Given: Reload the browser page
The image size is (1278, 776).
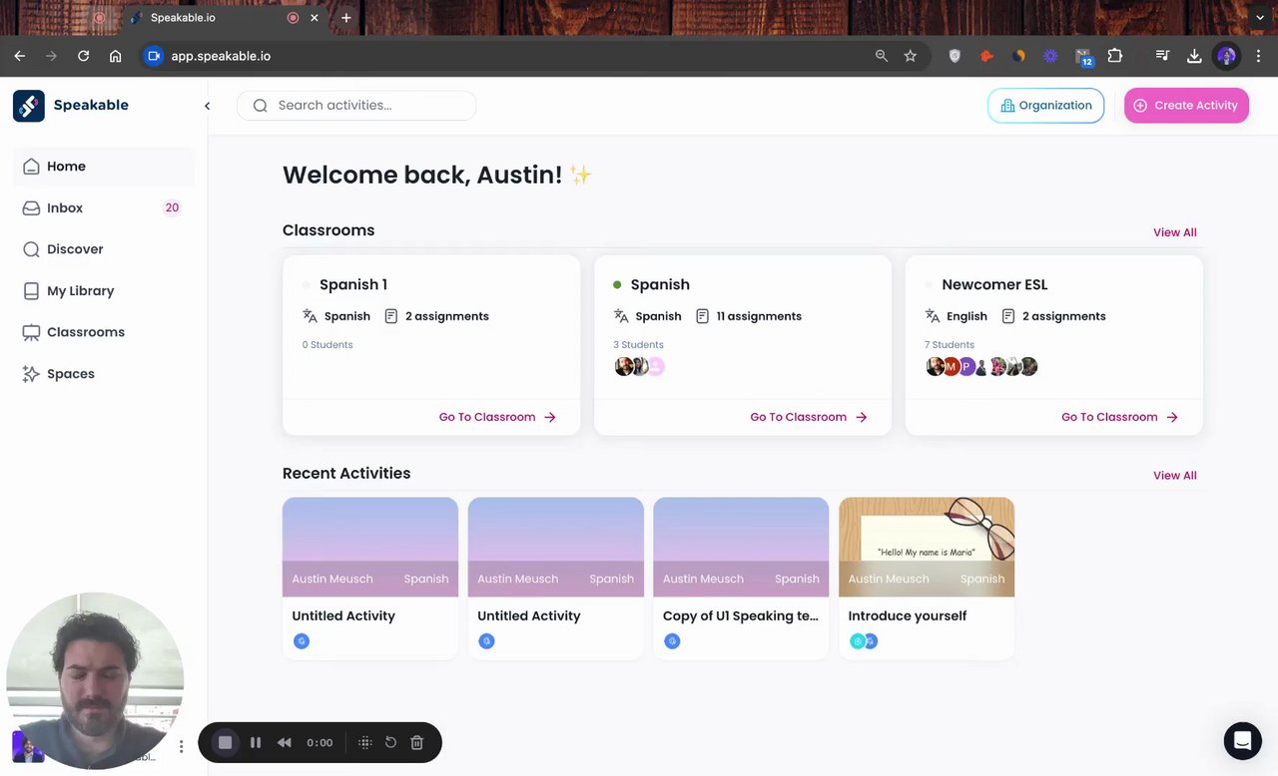Looking at the screenshot, I should pyautogui.click(x=84, y=56).
